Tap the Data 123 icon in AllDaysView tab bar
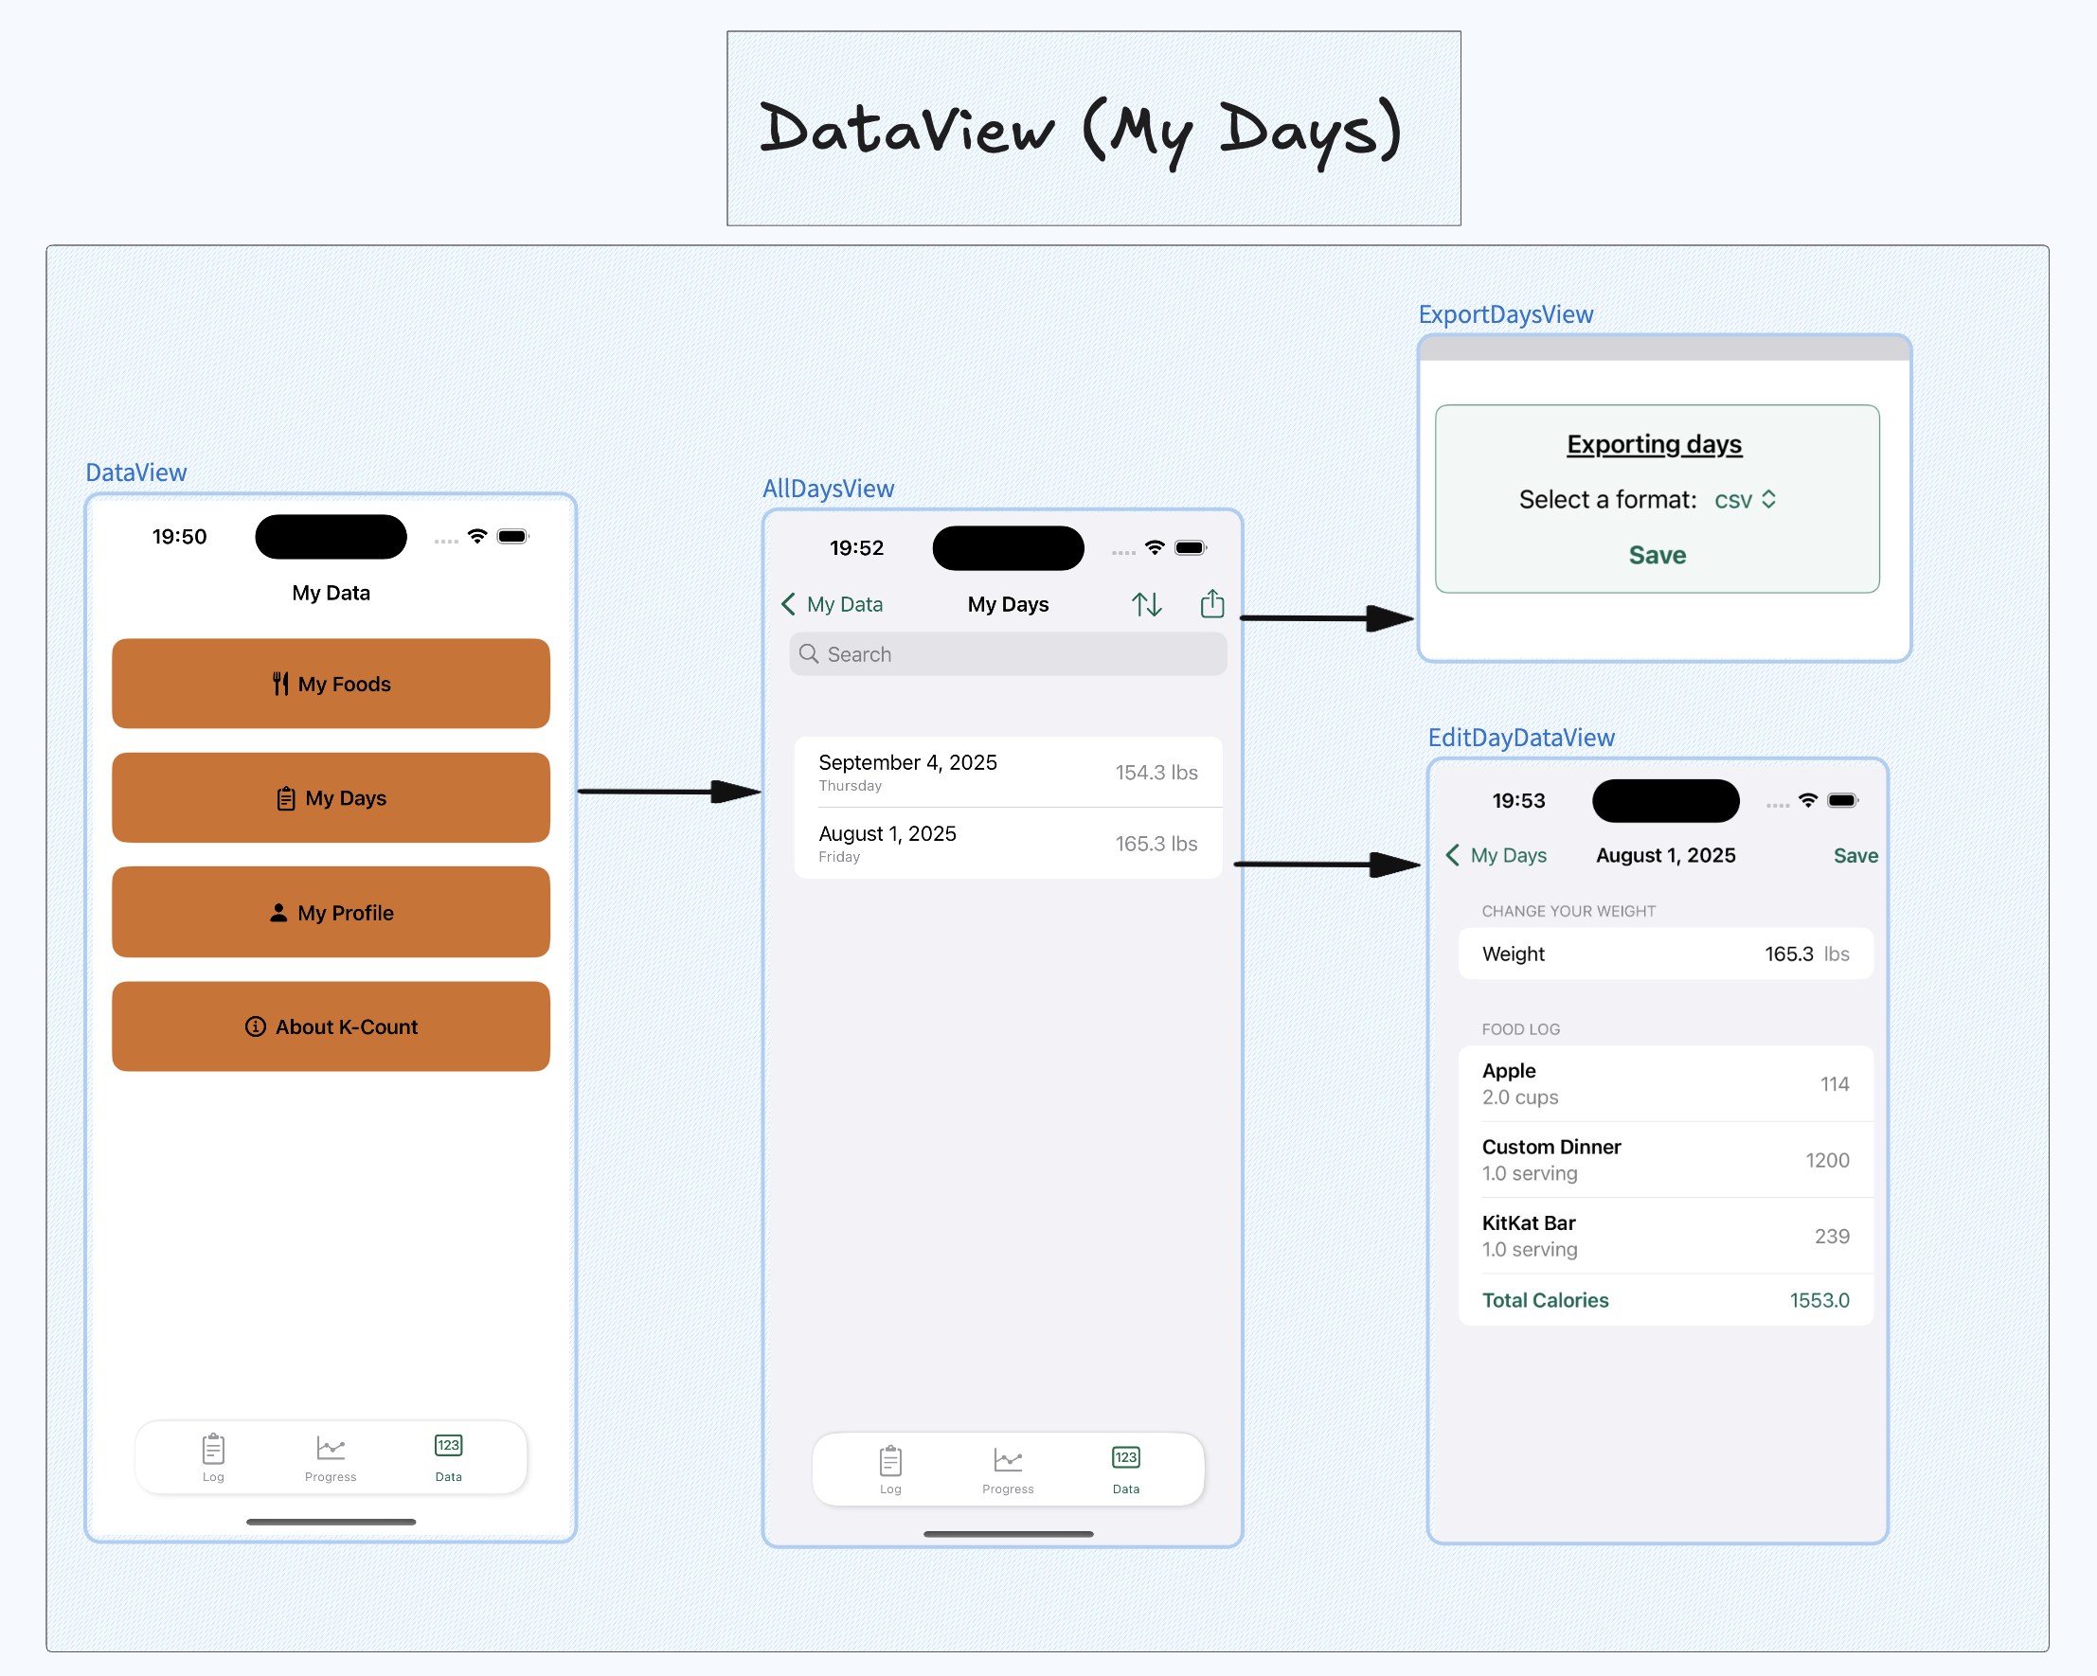This screenshot has width=2097, height=1676. pos(1125,1458)
